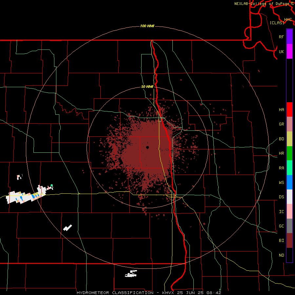The image size is (295, 295).
Task: Click the 'UK' legend label
Action: tap(281, 51)
